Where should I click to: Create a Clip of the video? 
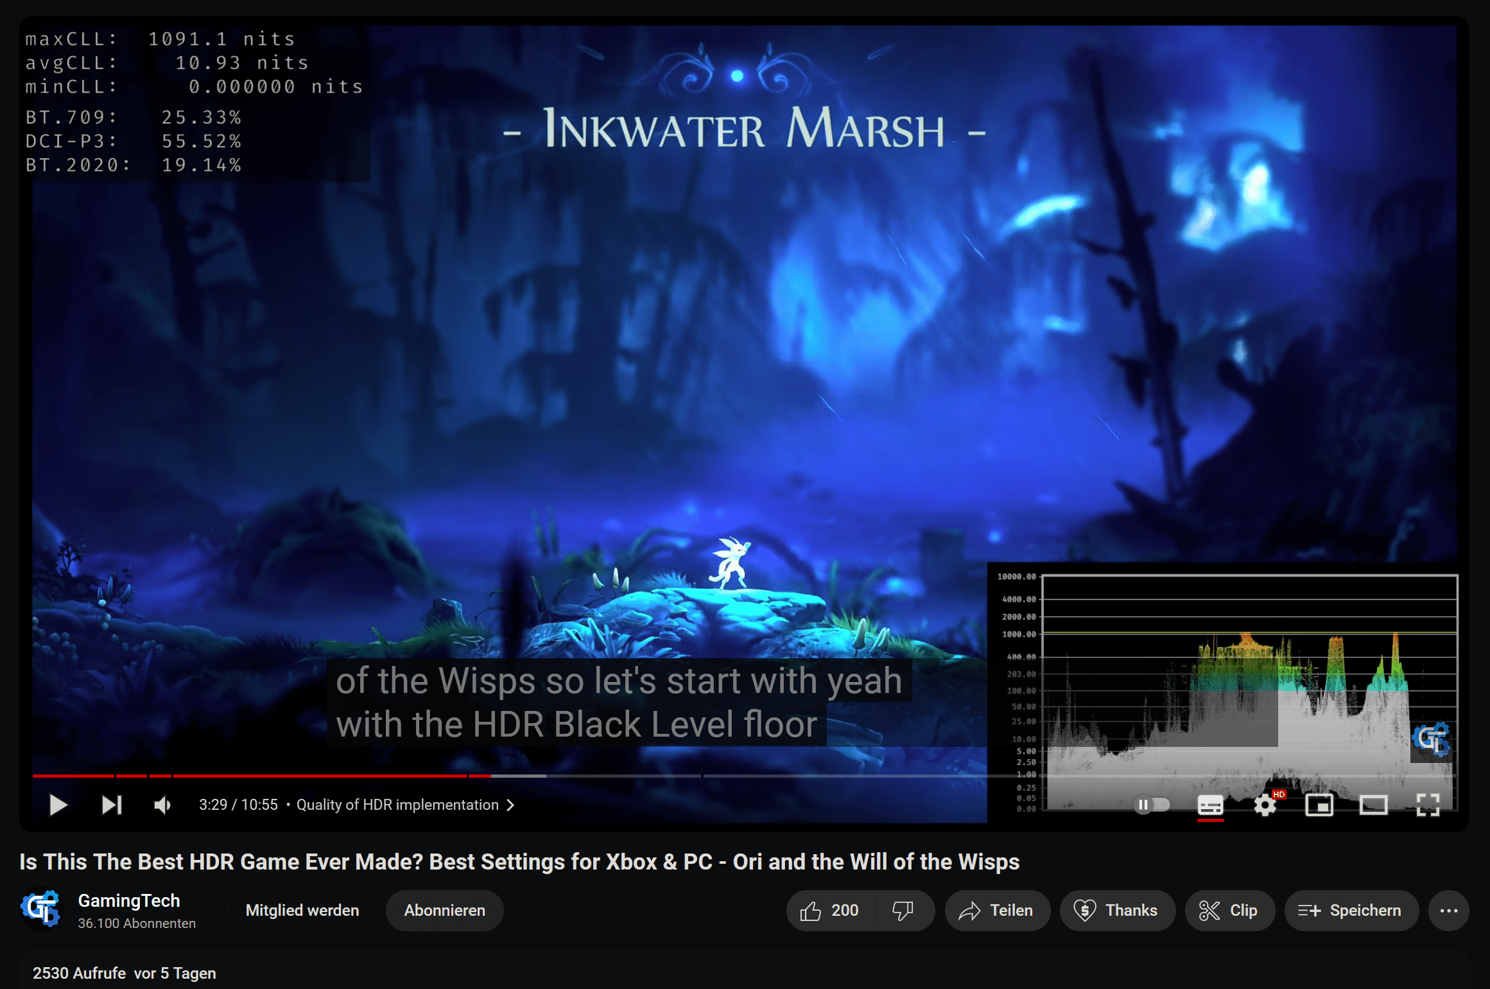[x=1229, y=911]
